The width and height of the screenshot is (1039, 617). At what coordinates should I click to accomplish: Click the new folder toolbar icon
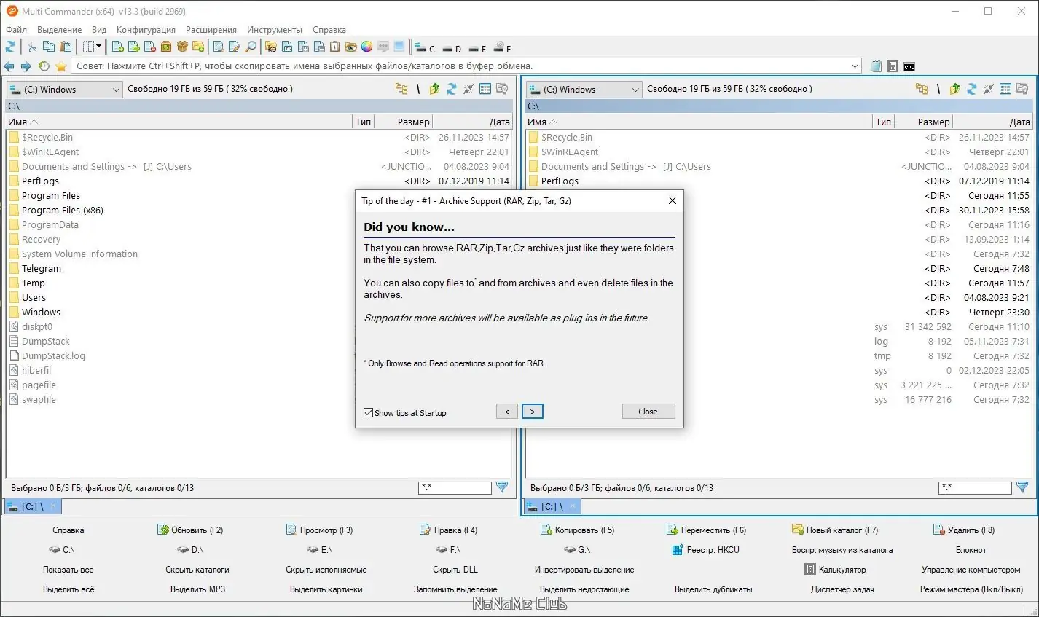click(198, 47)
